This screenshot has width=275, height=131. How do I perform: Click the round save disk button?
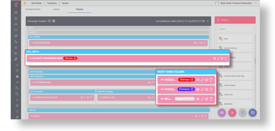click(252, 113)
